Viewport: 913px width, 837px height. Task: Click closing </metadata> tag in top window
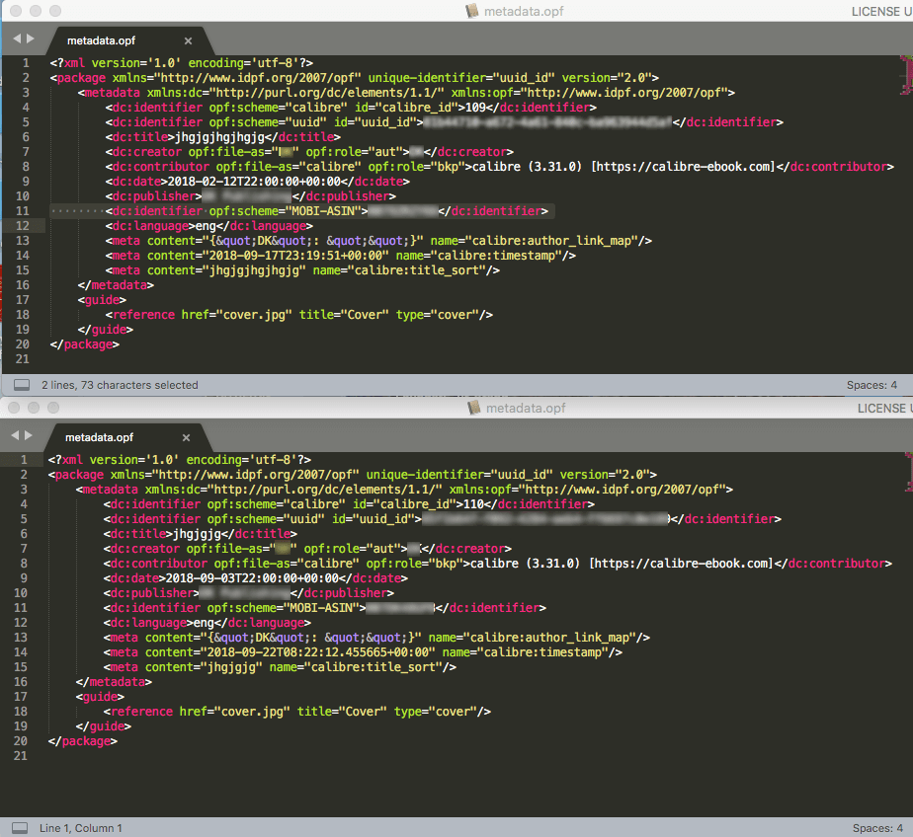pyautogui.click(x=116, y=285)
